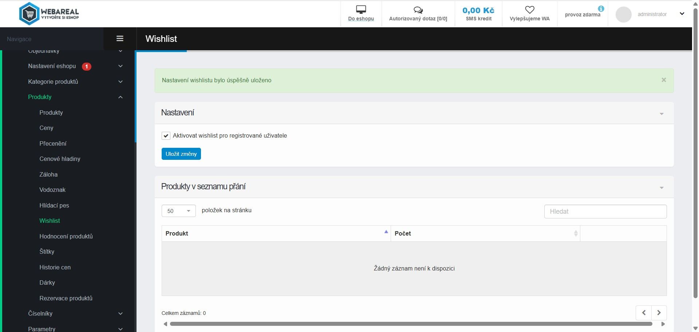Open Záloha menu item
Image resolution: width=699 pixels, height=332 pixels.
click(x=48, y=174)
